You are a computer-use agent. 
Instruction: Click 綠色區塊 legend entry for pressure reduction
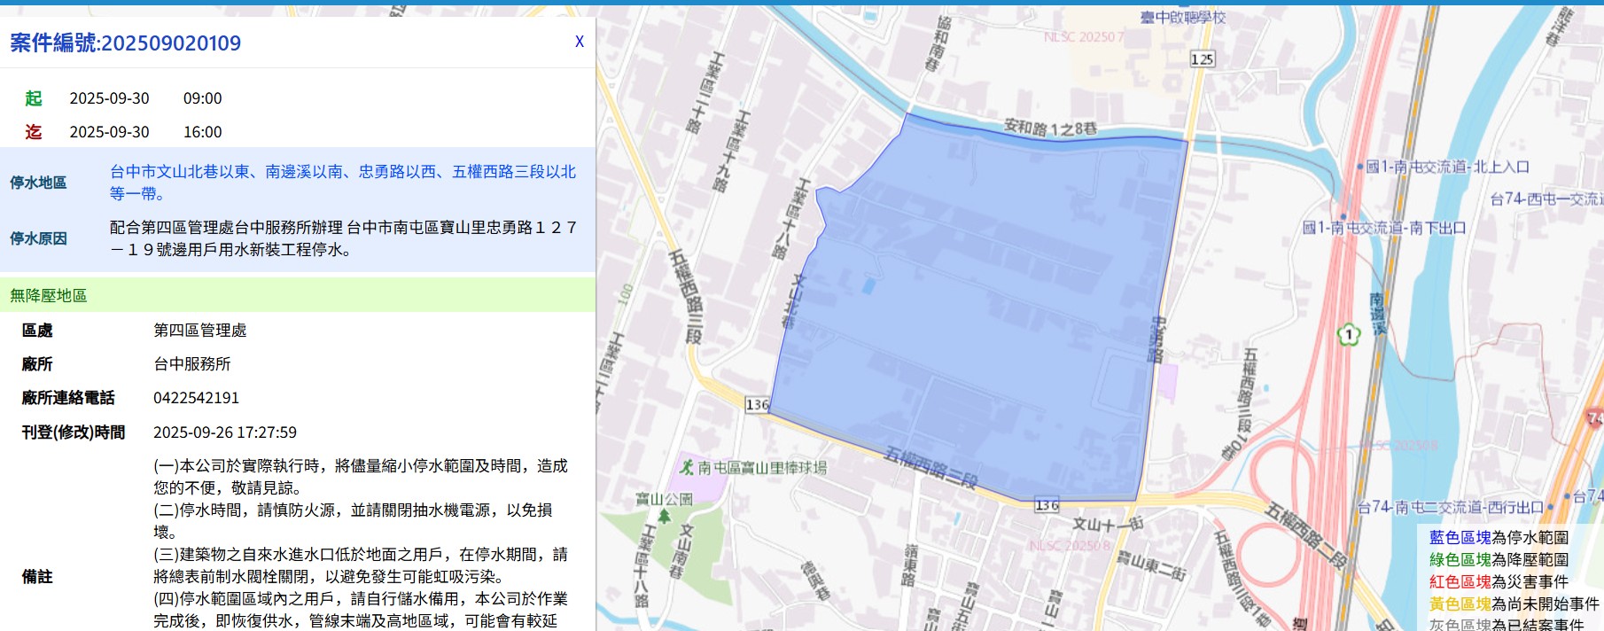[1460, 559]
